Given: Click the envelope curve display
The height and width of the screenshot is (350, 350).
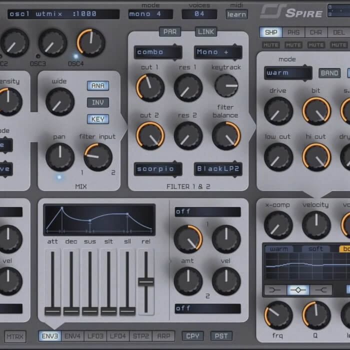Looking at the screenshot, I should [99, 219].
